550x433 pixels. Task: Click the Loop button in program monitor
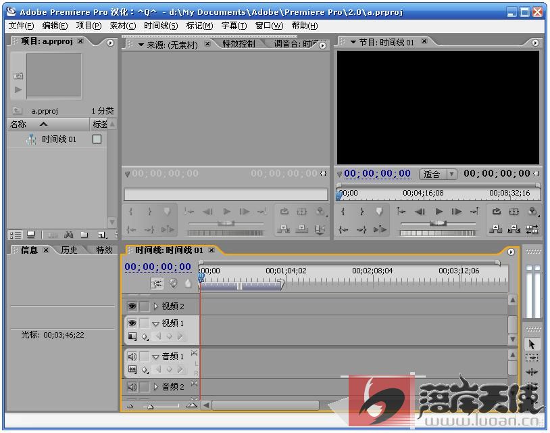pos(497,211)
